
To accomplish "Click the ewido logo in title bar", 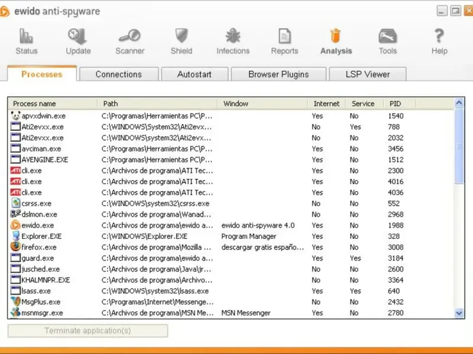I will pos(4,12).
